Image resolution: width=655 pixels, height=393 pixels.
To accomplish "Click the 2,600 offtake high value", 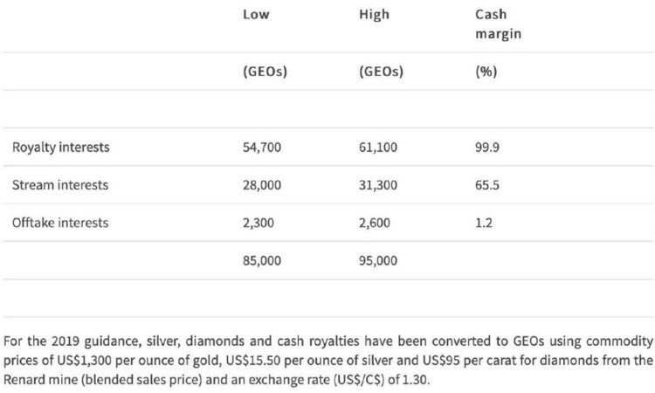I will (x=374, y=223).
